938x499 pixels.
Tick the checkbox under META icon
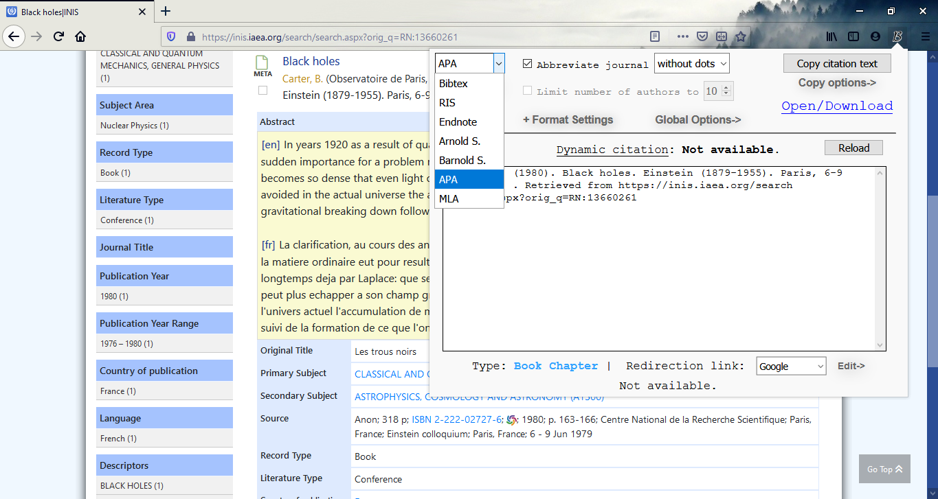pos(263,90)
